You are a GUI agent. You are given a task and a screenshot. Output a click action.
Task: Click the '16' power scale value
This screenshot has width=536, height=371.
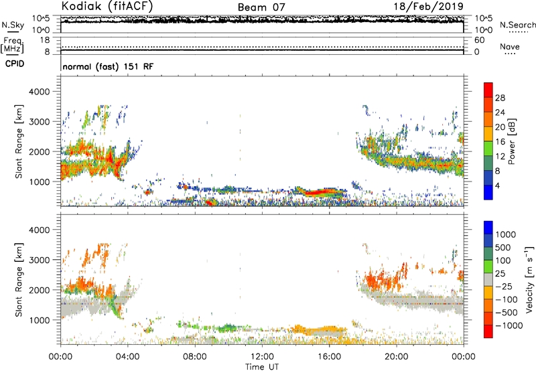point(500,142)
